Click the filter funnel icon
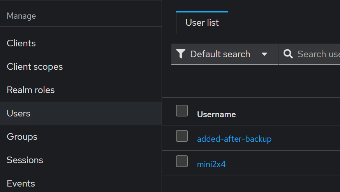The height and width of the screenshot is (192, 340). 180,54
